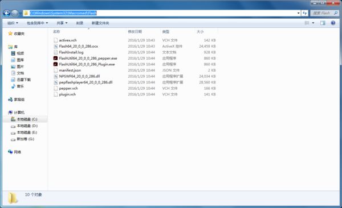Open the 共享 (Share) menu
The height and width of the screenshot is (208, 342).
coord(62,23)
